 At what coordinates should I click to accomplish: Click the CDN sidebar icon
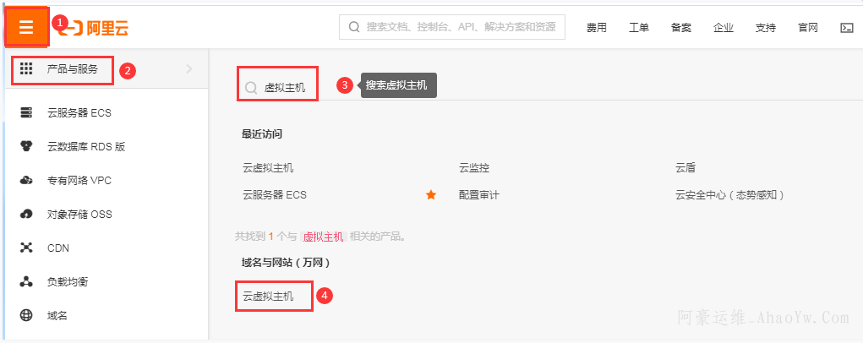[x=26, y=248]
